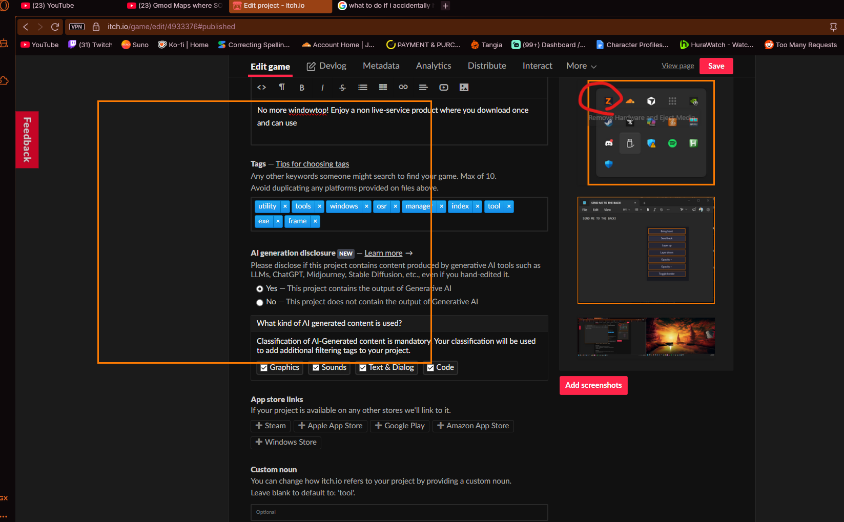Insert video embed in description editor
The width and height of the screenshot is (844, 522).
pyautogui.click(x=444, y=88)
